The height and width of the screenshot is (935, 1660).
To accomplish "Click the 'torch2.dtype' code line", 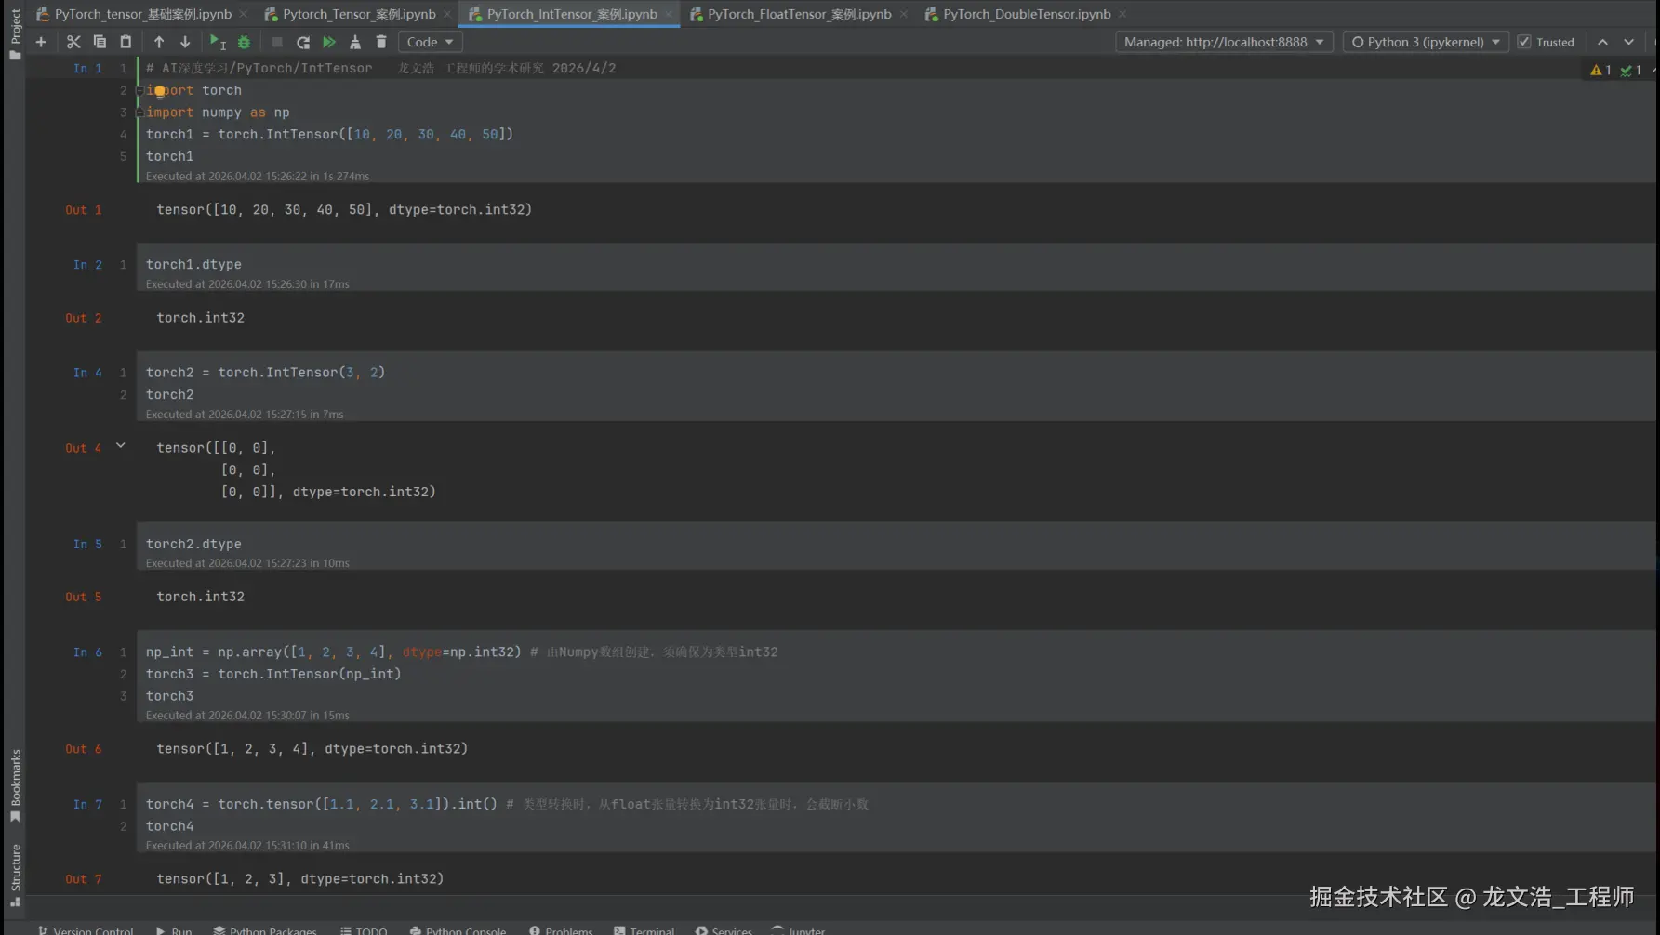I will click(193, 544).
